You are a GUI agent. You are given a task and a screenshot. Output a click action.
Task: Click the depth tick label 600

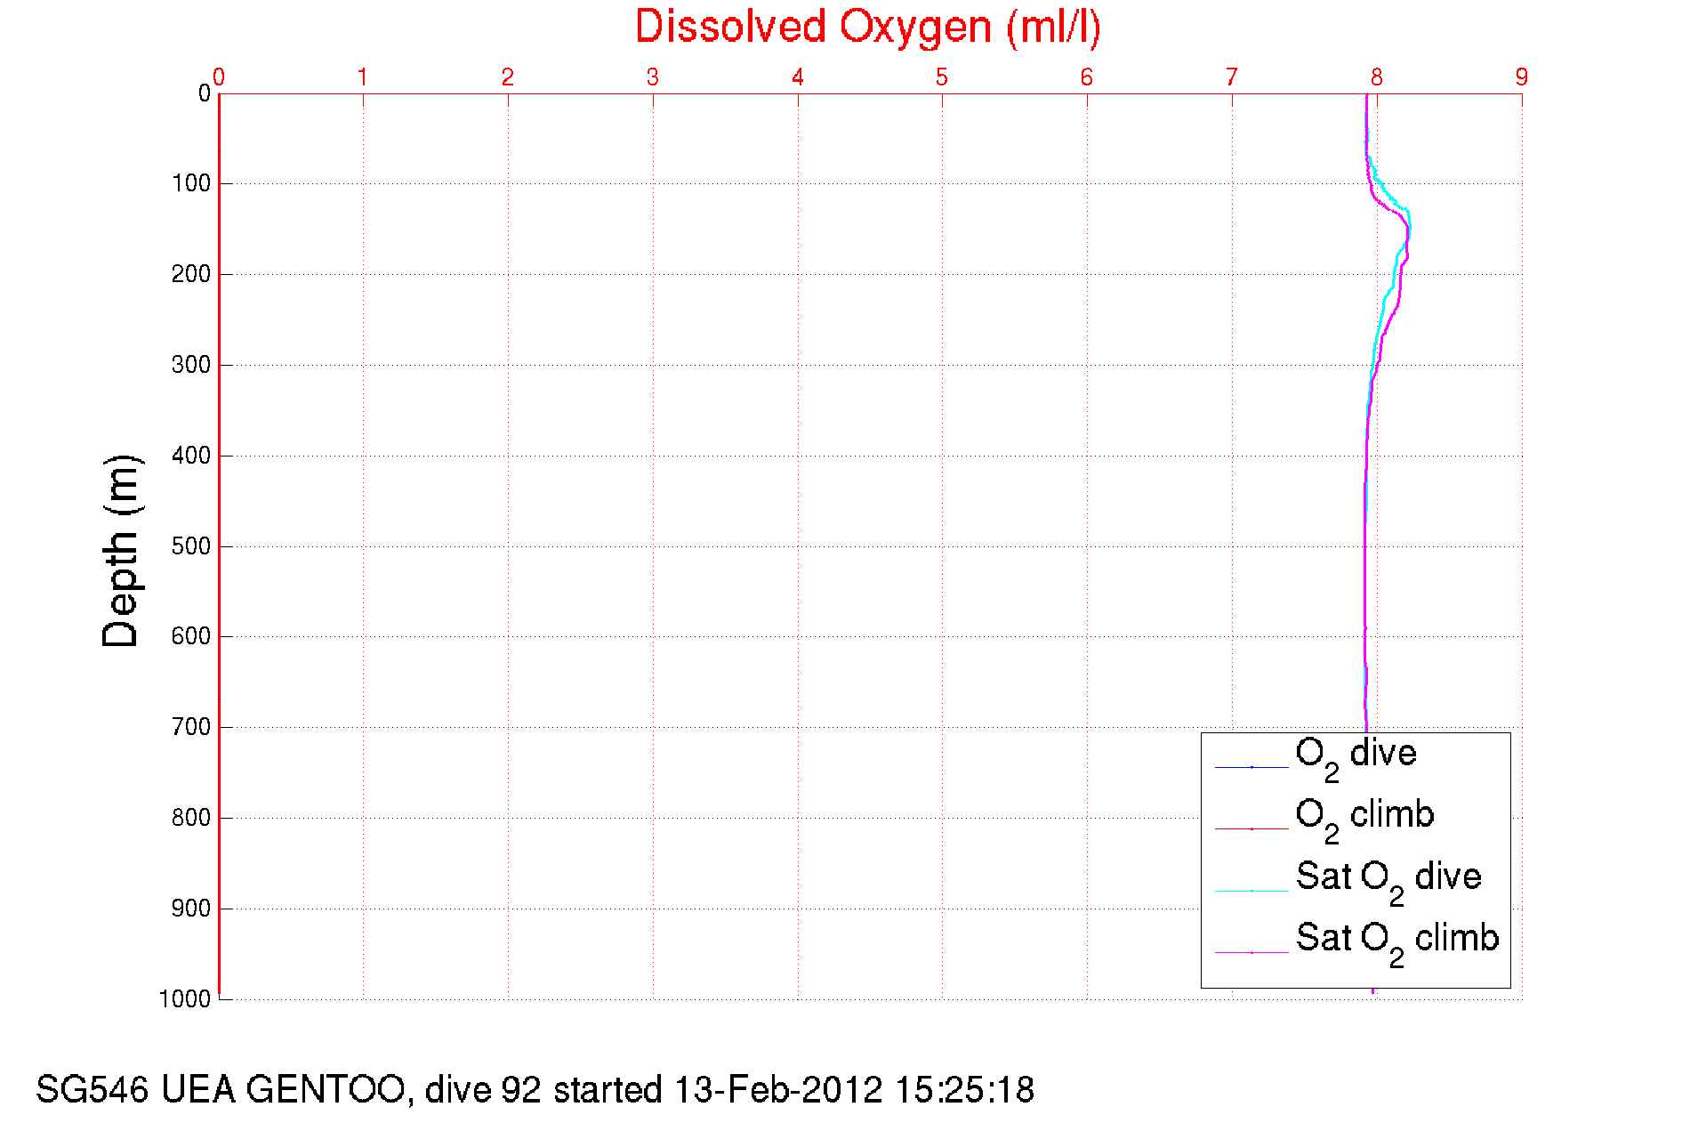(191, 636)
